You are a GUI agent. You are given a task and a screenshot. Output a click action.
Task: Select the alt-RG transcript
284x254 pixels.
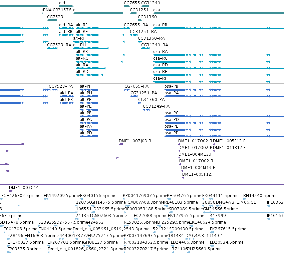click(x=99, y=62)
